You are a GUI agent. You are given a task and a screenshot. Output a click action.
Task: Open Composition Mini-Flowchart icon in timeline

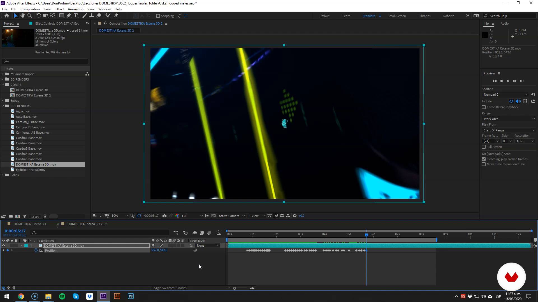click(x=176, y=233)
